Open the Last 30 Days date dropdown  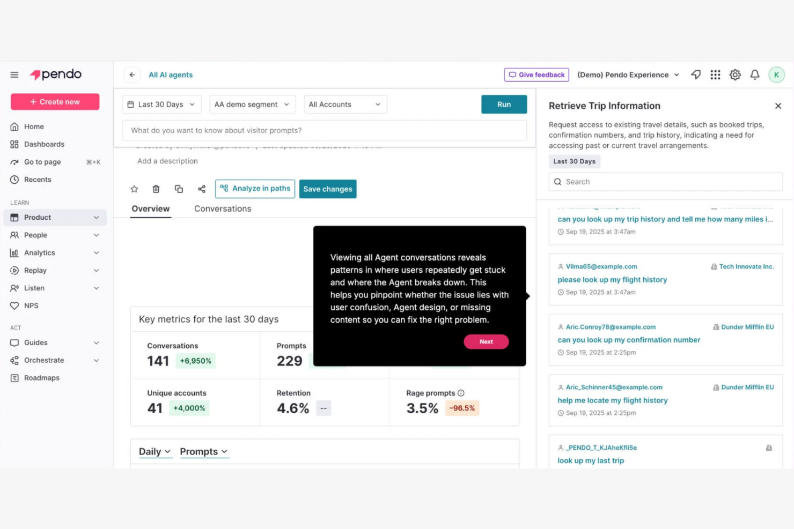click(x=162, y=105)
